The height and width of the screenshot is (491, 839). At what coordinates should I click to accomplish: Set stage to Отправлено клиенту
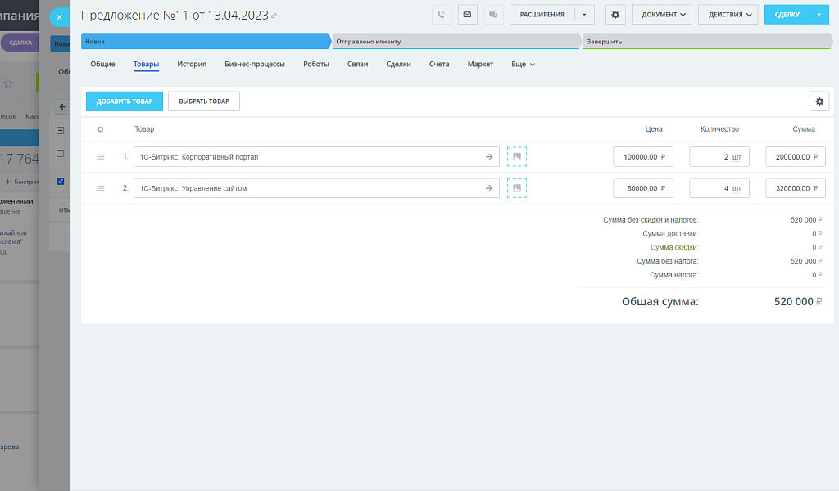(455, 41)
